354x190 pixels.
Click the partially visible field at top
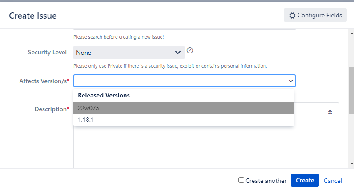(184, 30)
